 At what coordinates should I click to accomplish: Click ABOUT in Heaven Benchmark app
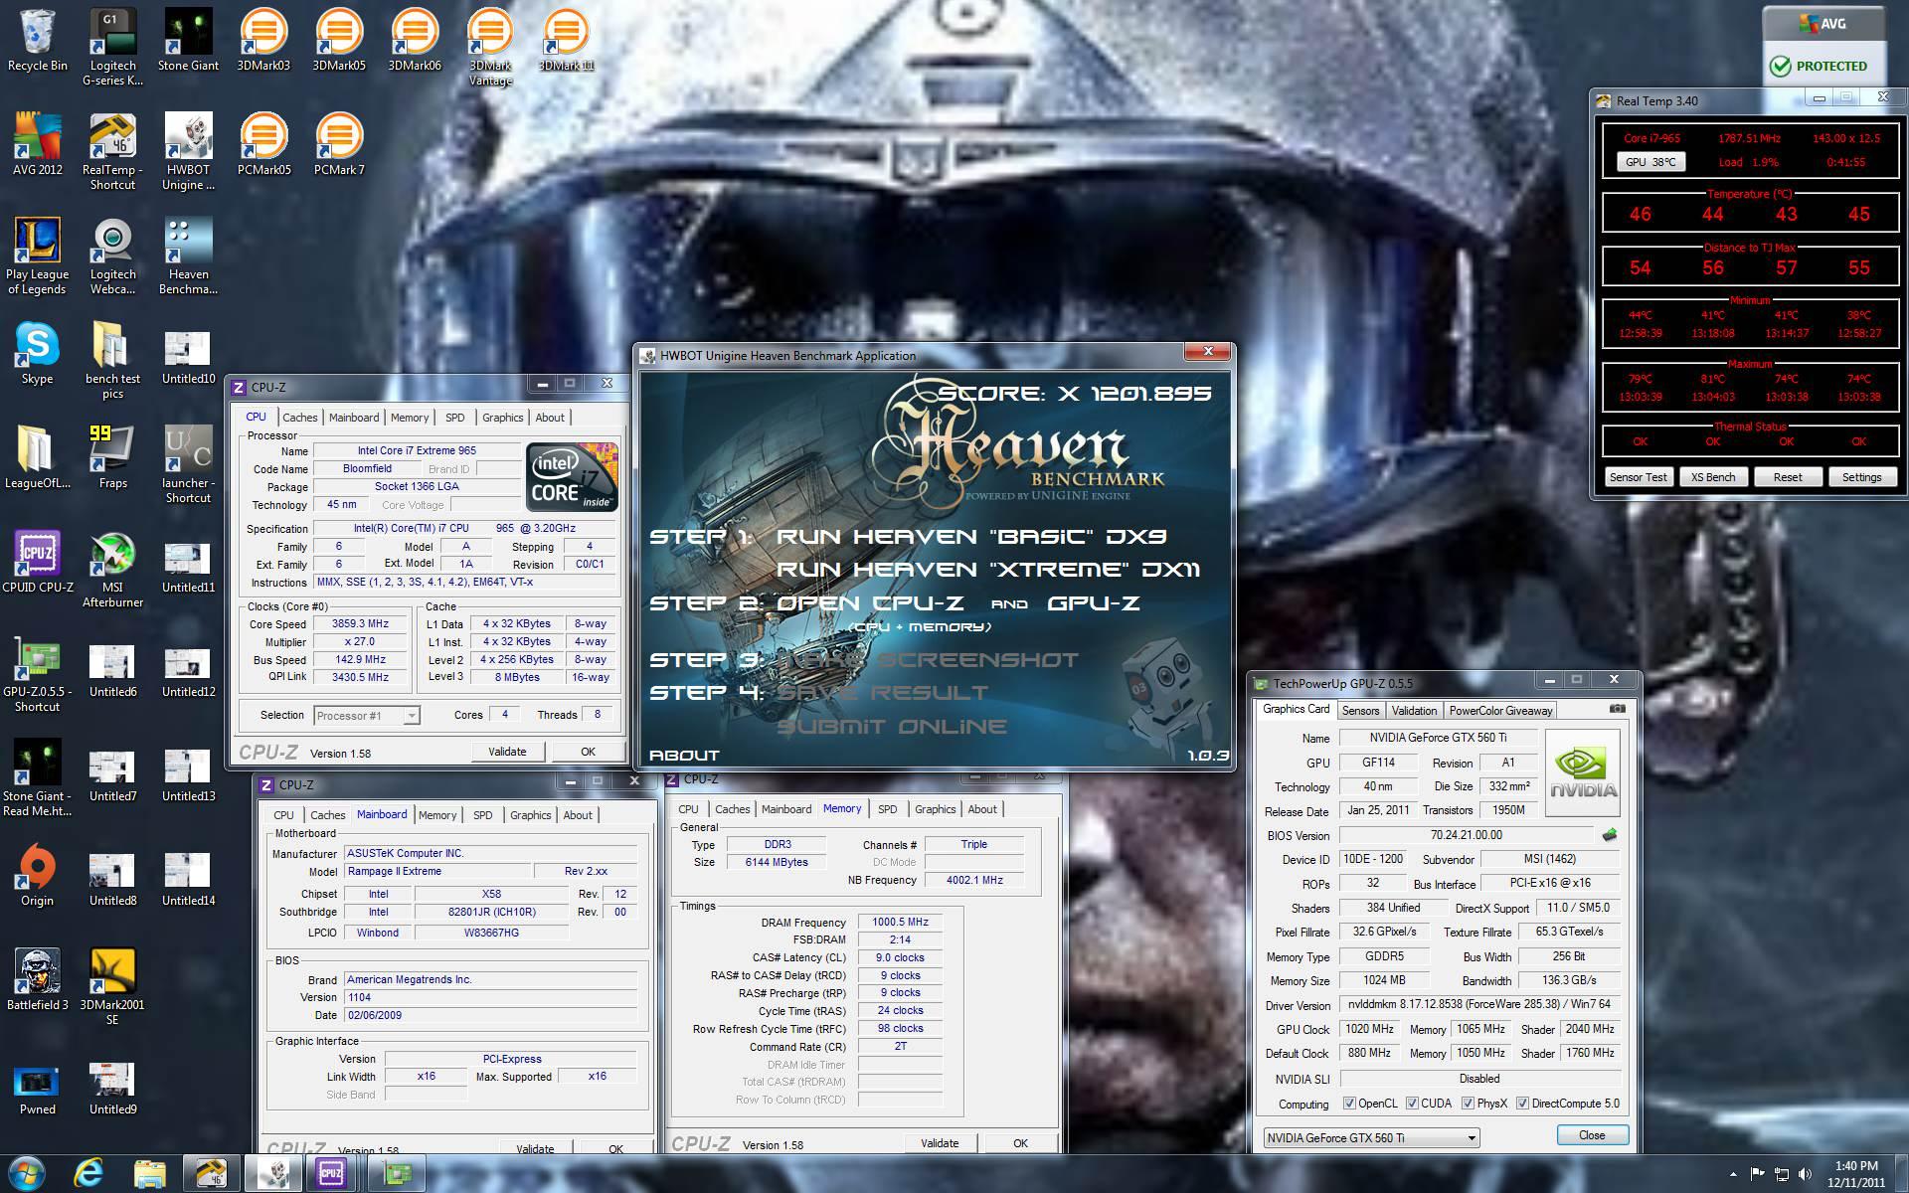(683, 755)
